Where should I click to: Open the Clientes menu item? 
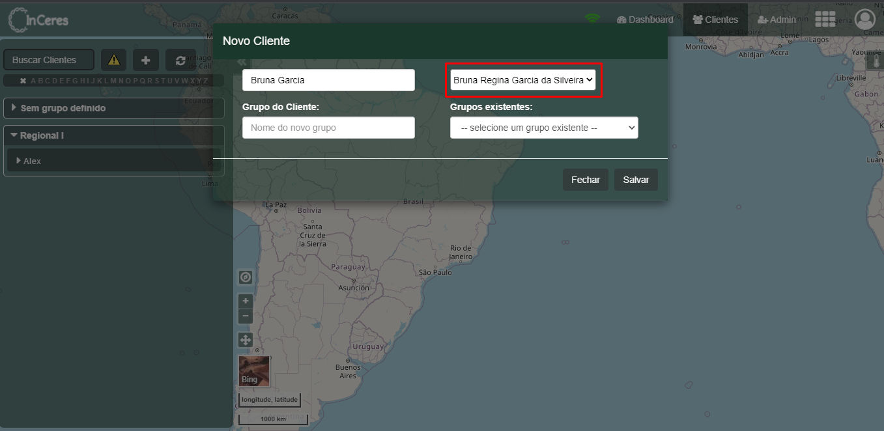(715, 20)
